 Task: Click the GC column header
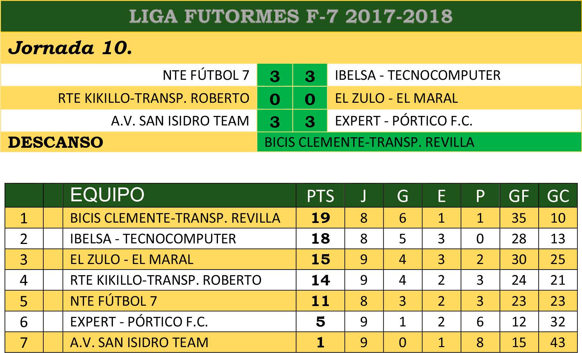click(x=558, y=196)
